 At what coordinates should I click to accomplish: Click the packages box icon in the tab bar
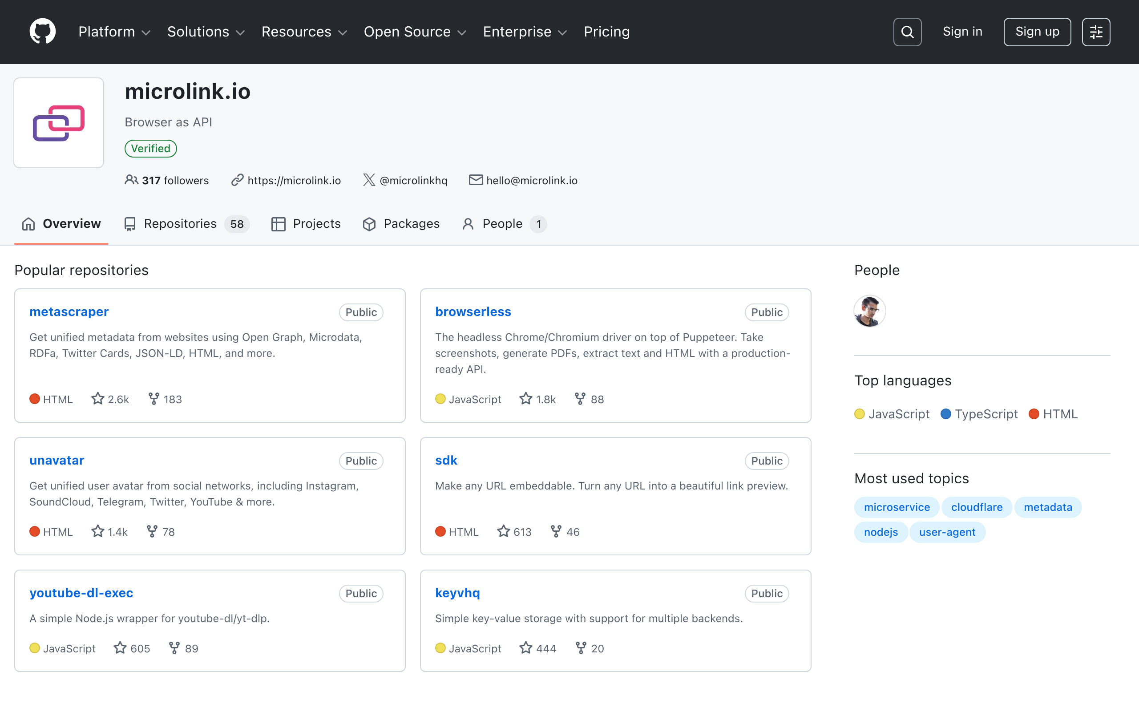369,224
